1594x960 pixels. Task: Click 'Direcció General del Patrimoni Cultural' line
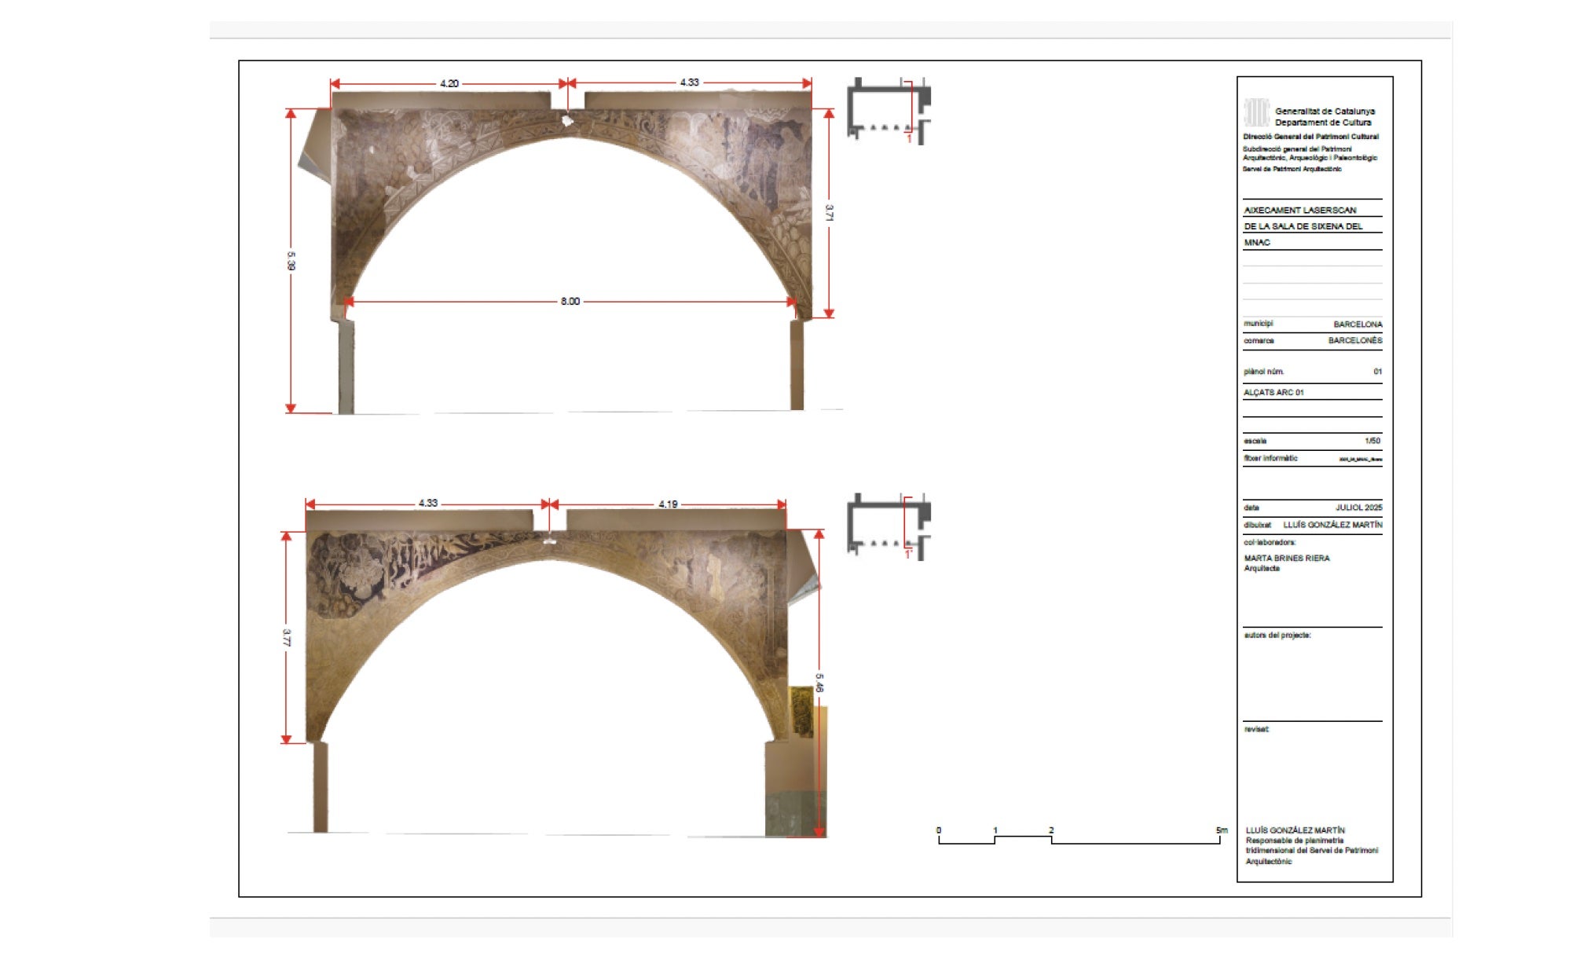point(1310,137)
